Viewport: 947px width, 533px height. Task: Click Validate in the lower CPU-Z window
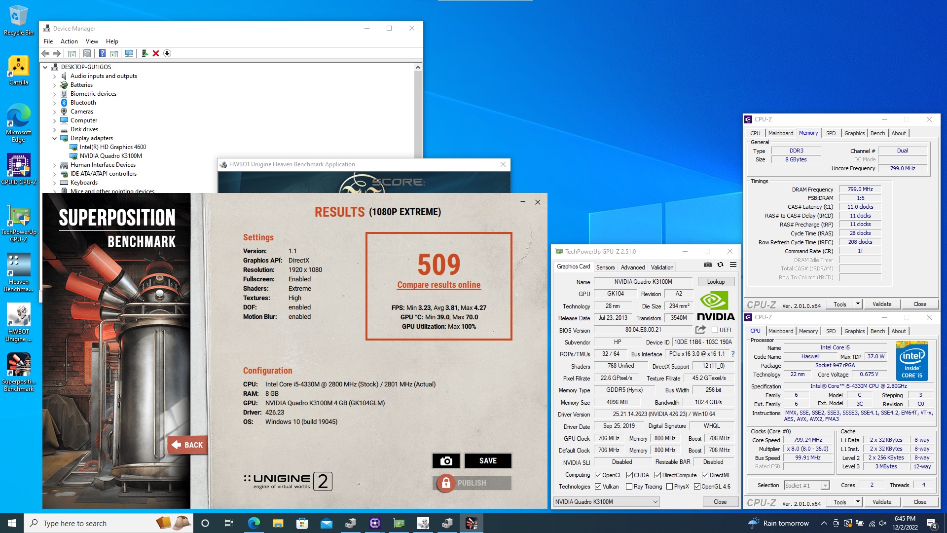click(881, 502)
